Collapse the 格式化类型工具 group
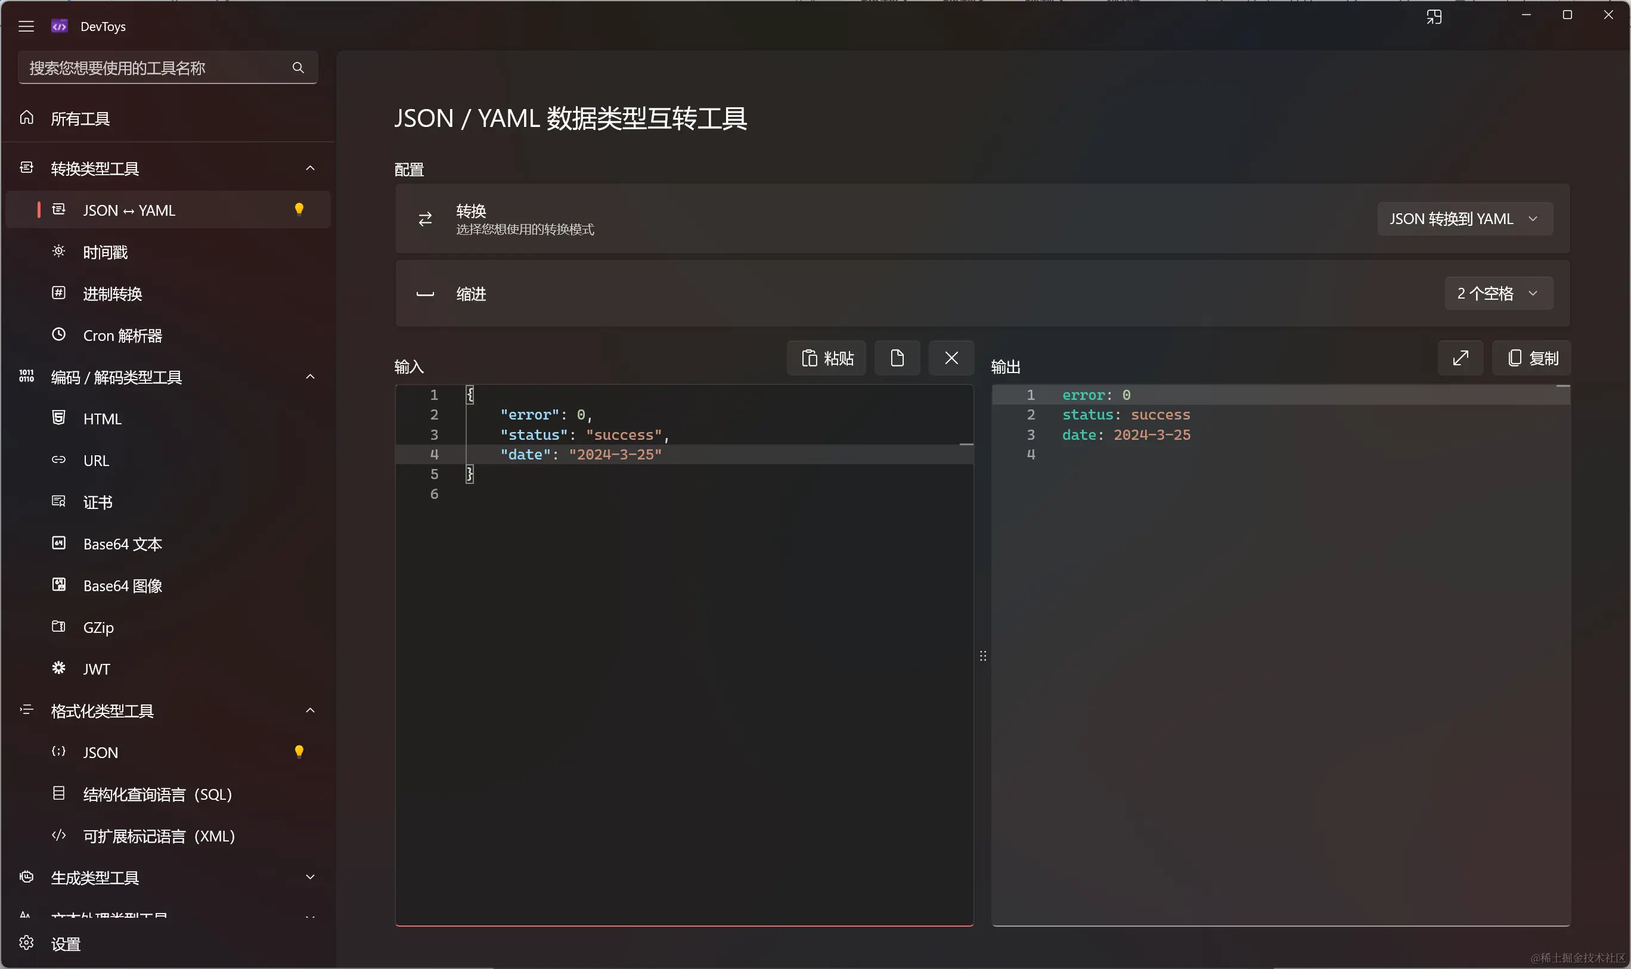 tap(310, 710)
